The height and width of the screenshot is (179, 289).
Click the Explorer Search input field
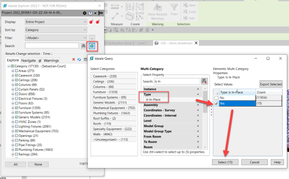click(52, 46)
